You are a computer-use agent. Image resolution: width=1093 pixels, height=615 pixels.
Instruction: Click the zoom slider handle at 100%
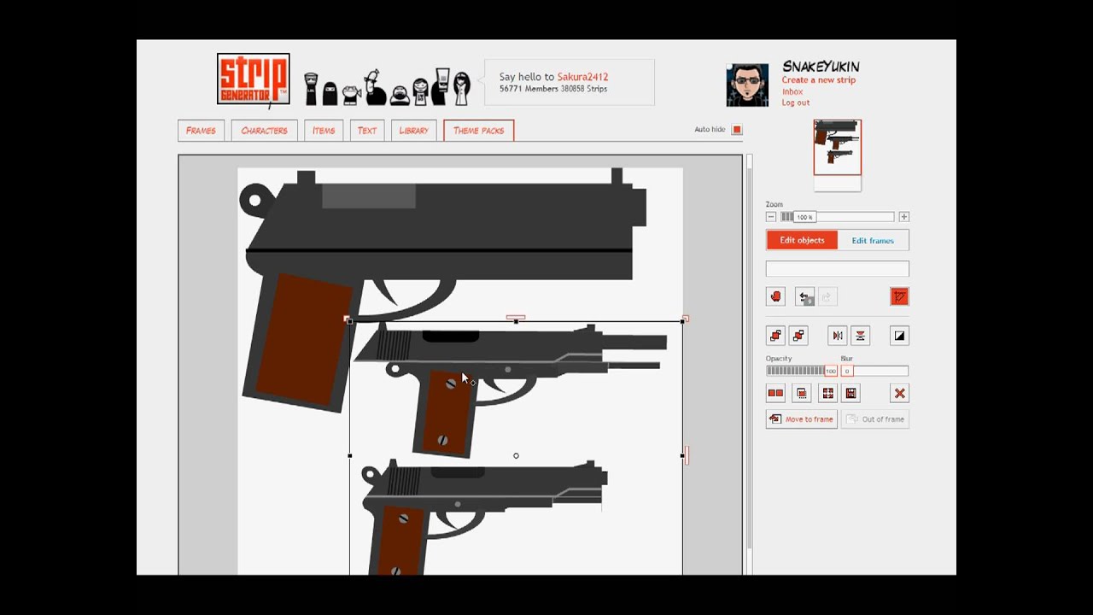tap(804, 217)
